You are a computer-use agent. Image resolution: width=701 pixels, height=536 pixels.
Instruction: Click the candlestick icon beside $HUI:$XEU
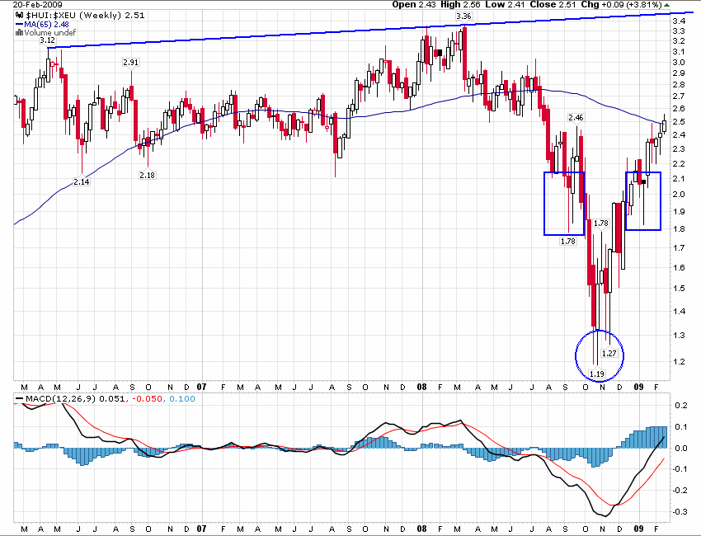click(x=20, y=14)
